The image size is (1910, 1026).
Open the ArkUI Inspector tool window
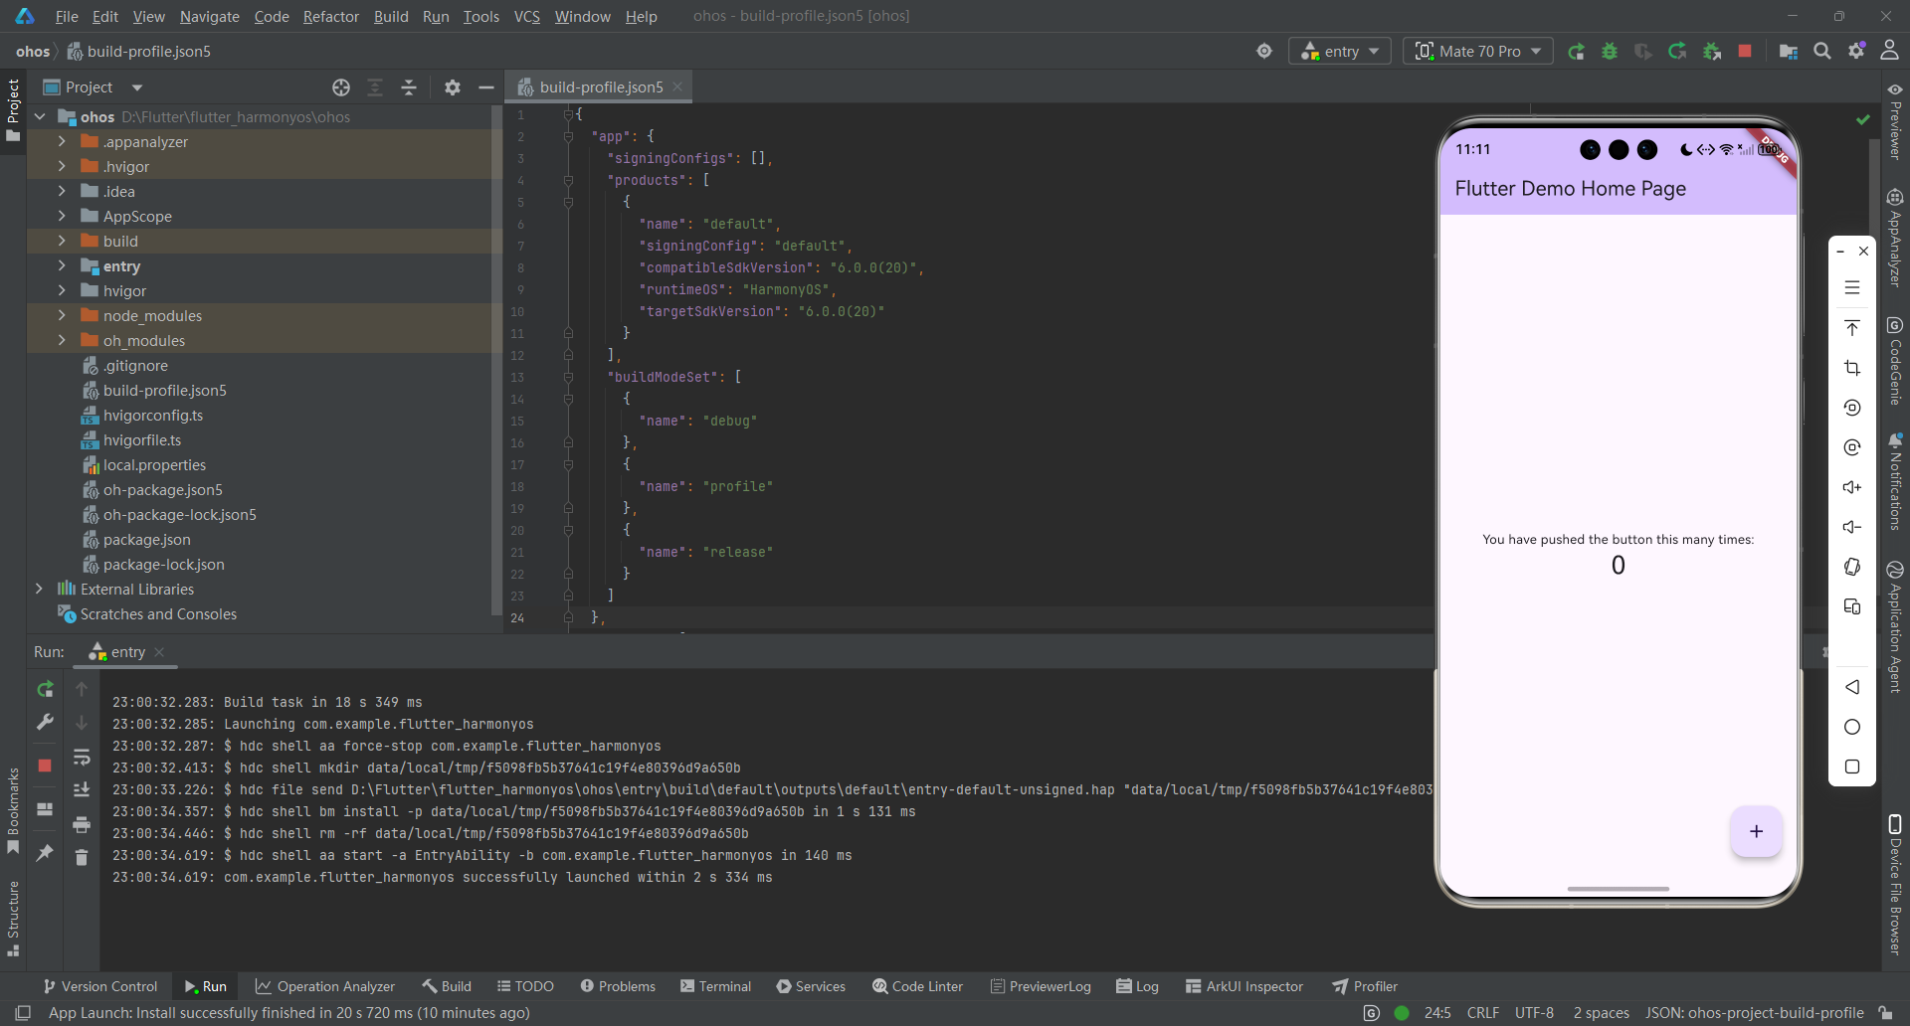click(1243, 986)
